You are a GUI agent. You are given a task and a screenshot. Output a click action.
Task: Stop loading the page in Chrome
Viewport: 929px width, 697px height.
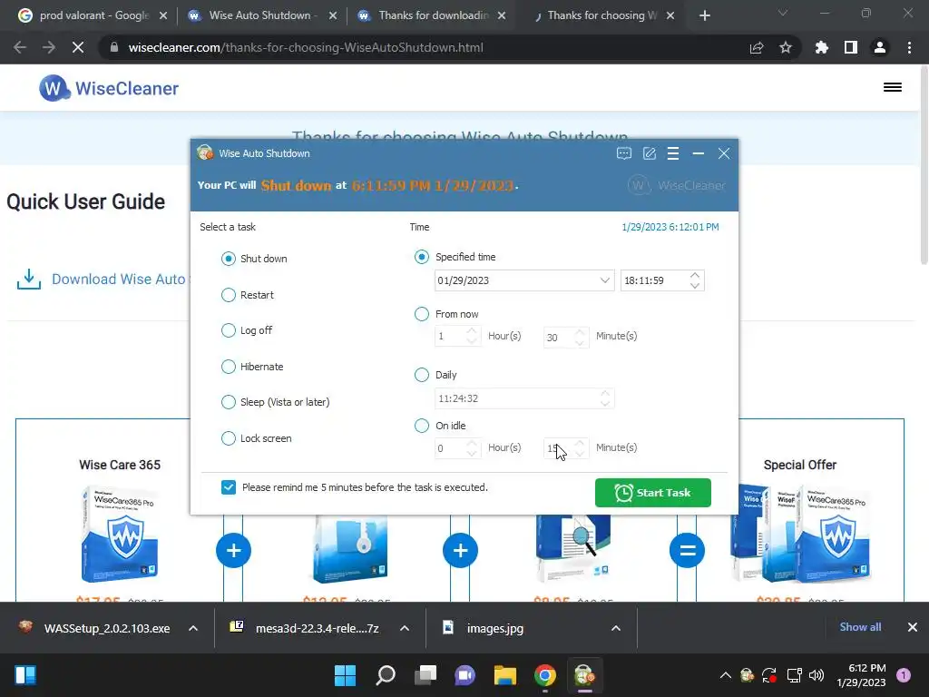point(78,47)
